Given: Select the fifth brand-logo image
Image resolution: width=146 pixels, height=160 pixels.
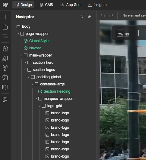Looking at the screenshot, I should 60,142.
